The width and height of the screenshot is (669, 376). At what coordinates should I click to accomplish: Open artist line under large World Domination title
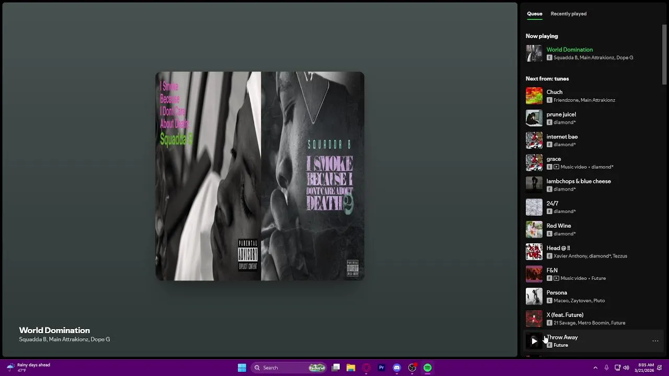tap(64, 339)
